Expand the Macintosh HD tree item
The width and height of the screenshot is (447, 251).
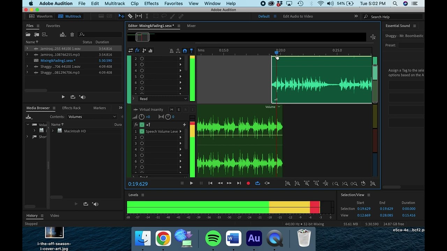(x=53, y=131)
